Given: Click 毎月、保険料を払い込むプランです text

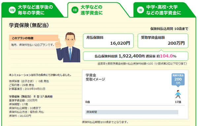Looking at the screenshot, I should pyautogui.click(x=33, y=45).
